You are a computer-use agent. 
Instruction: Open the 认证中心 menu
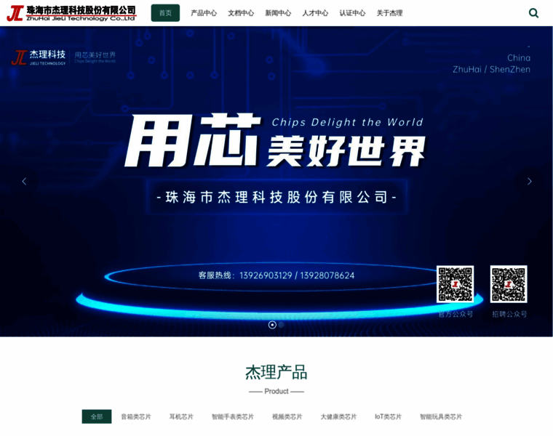tap(352, 13)
